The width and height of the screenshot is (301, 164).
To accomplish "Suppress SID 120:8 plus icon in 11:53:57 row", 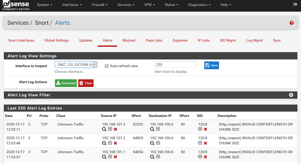I will [200, 157].
